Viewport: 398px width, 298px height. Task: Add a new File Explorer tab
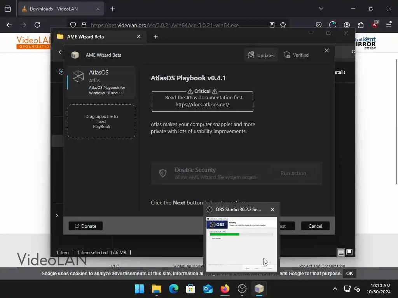[x=155, y=37]
